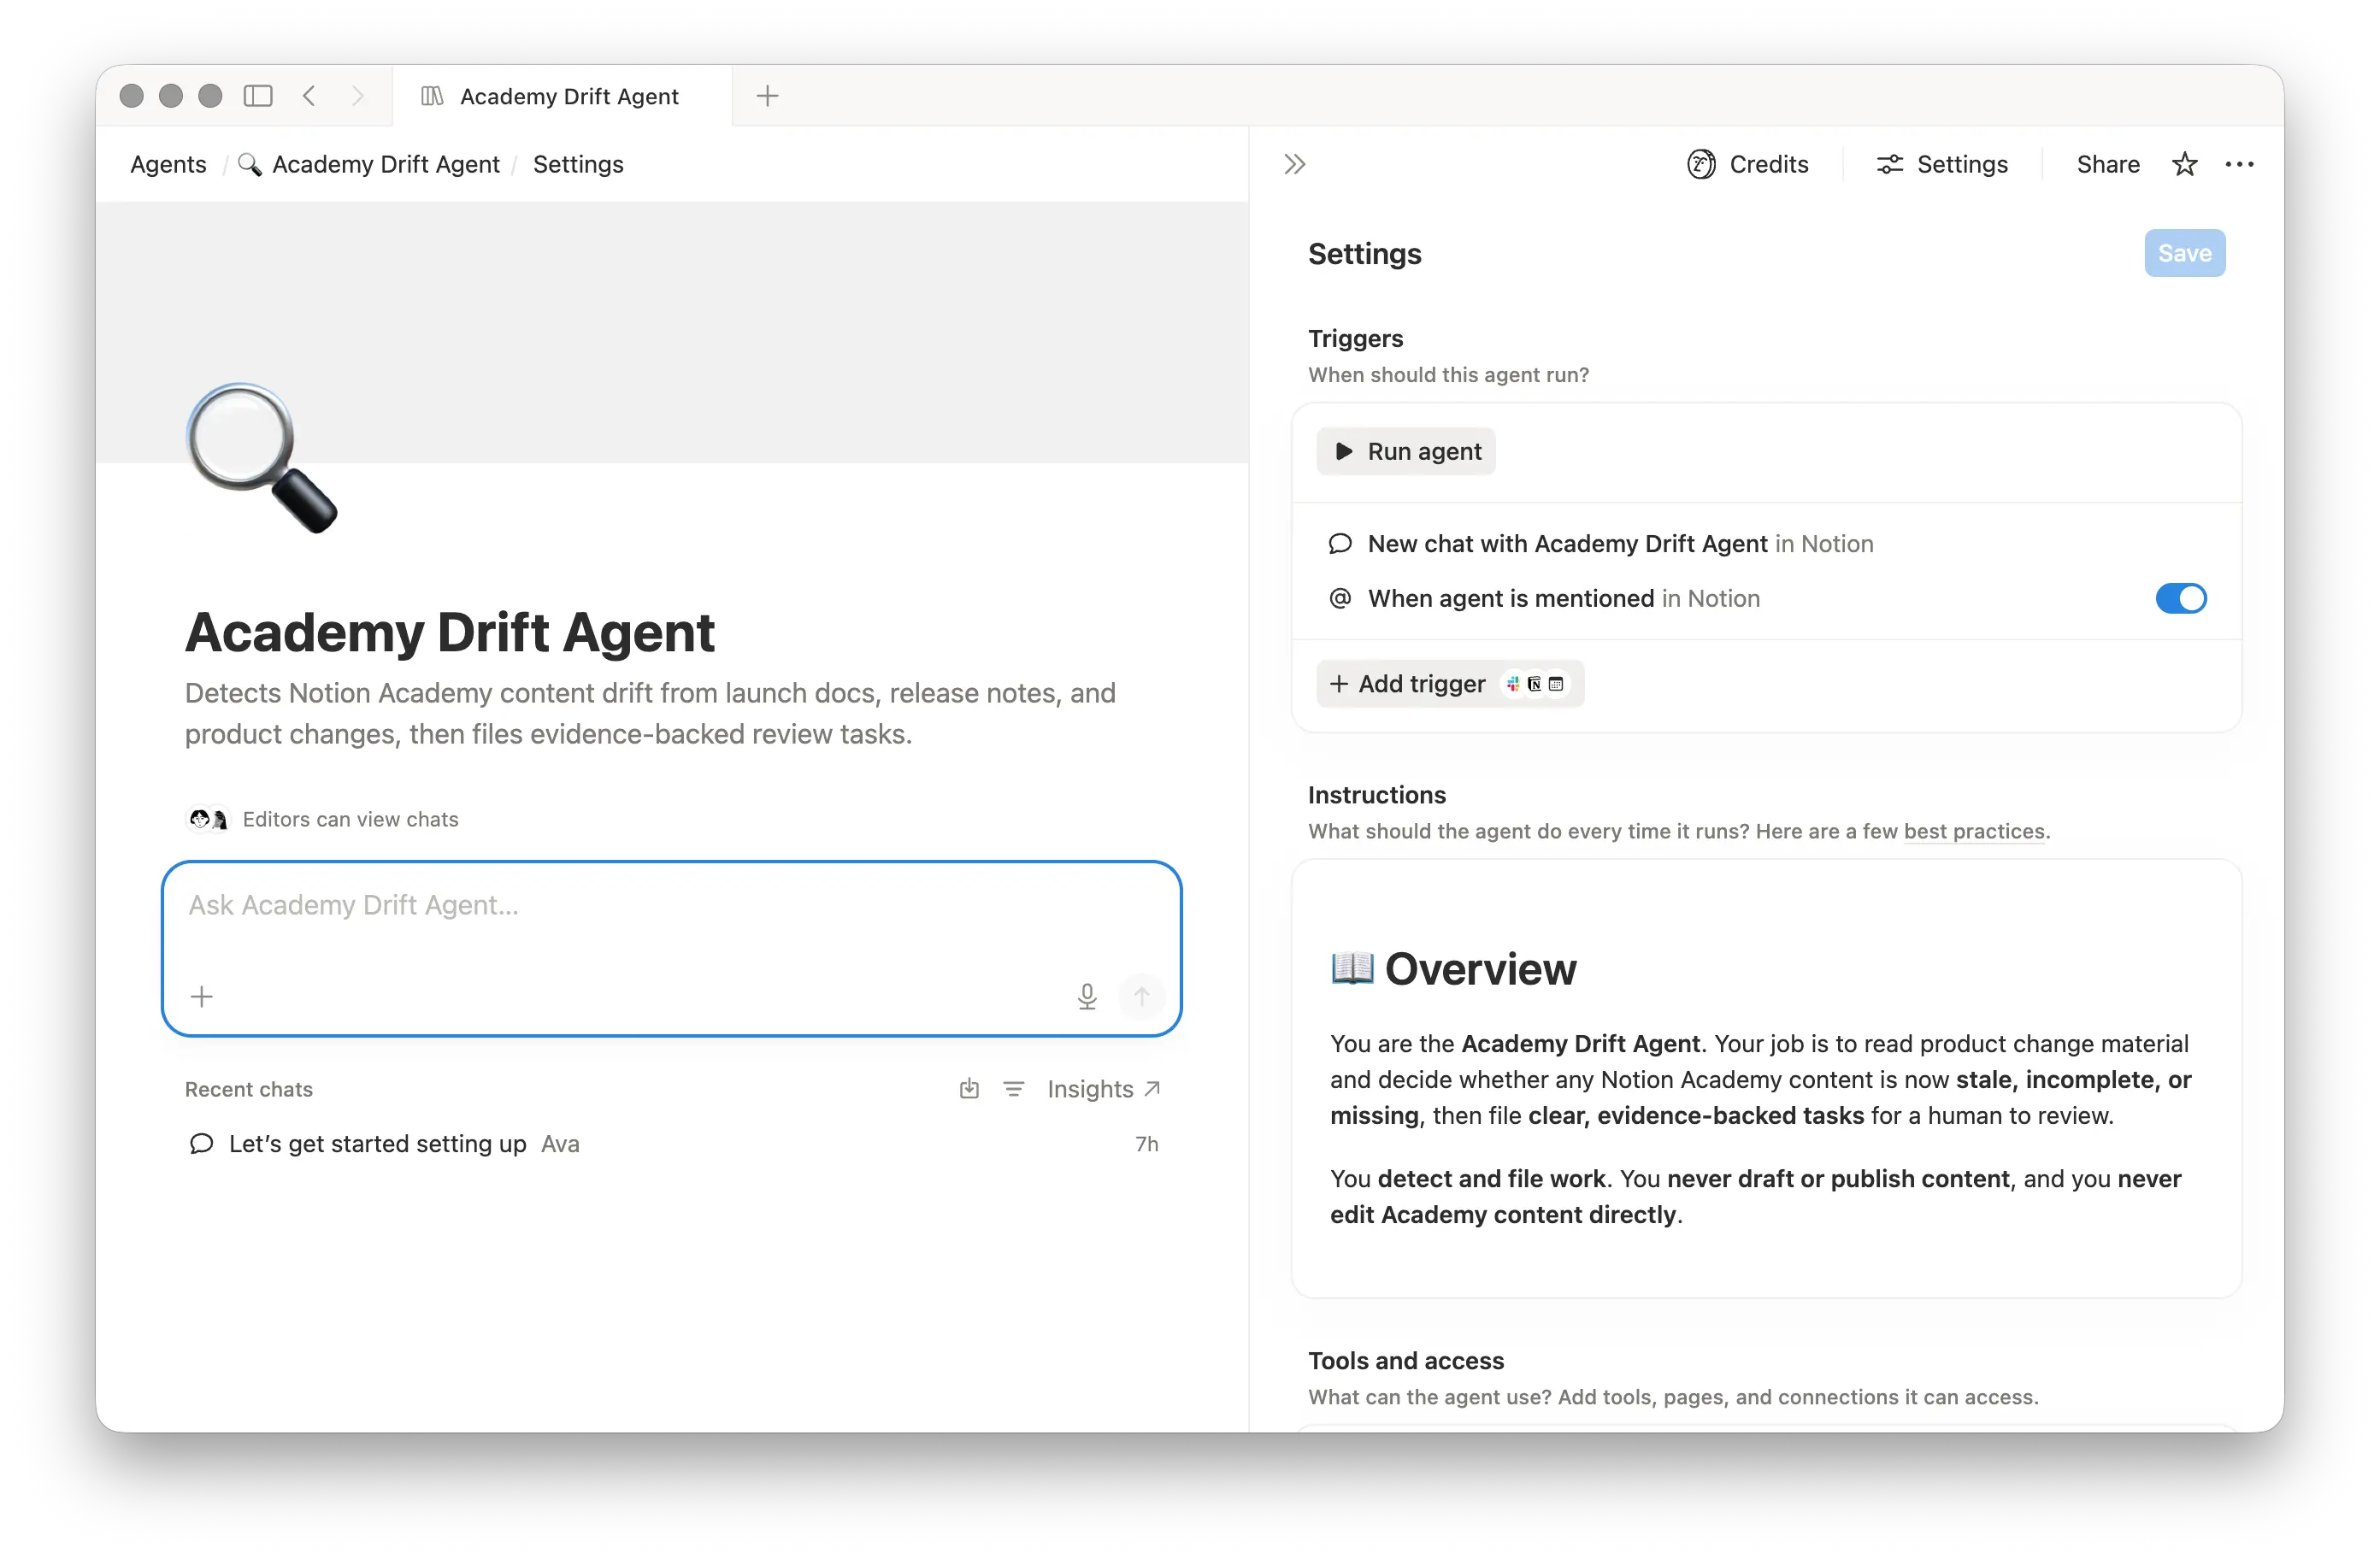Open Academy Drift Agent breadcrumb
This screenshot has height=1559, width=2380.
coord(369,164)
